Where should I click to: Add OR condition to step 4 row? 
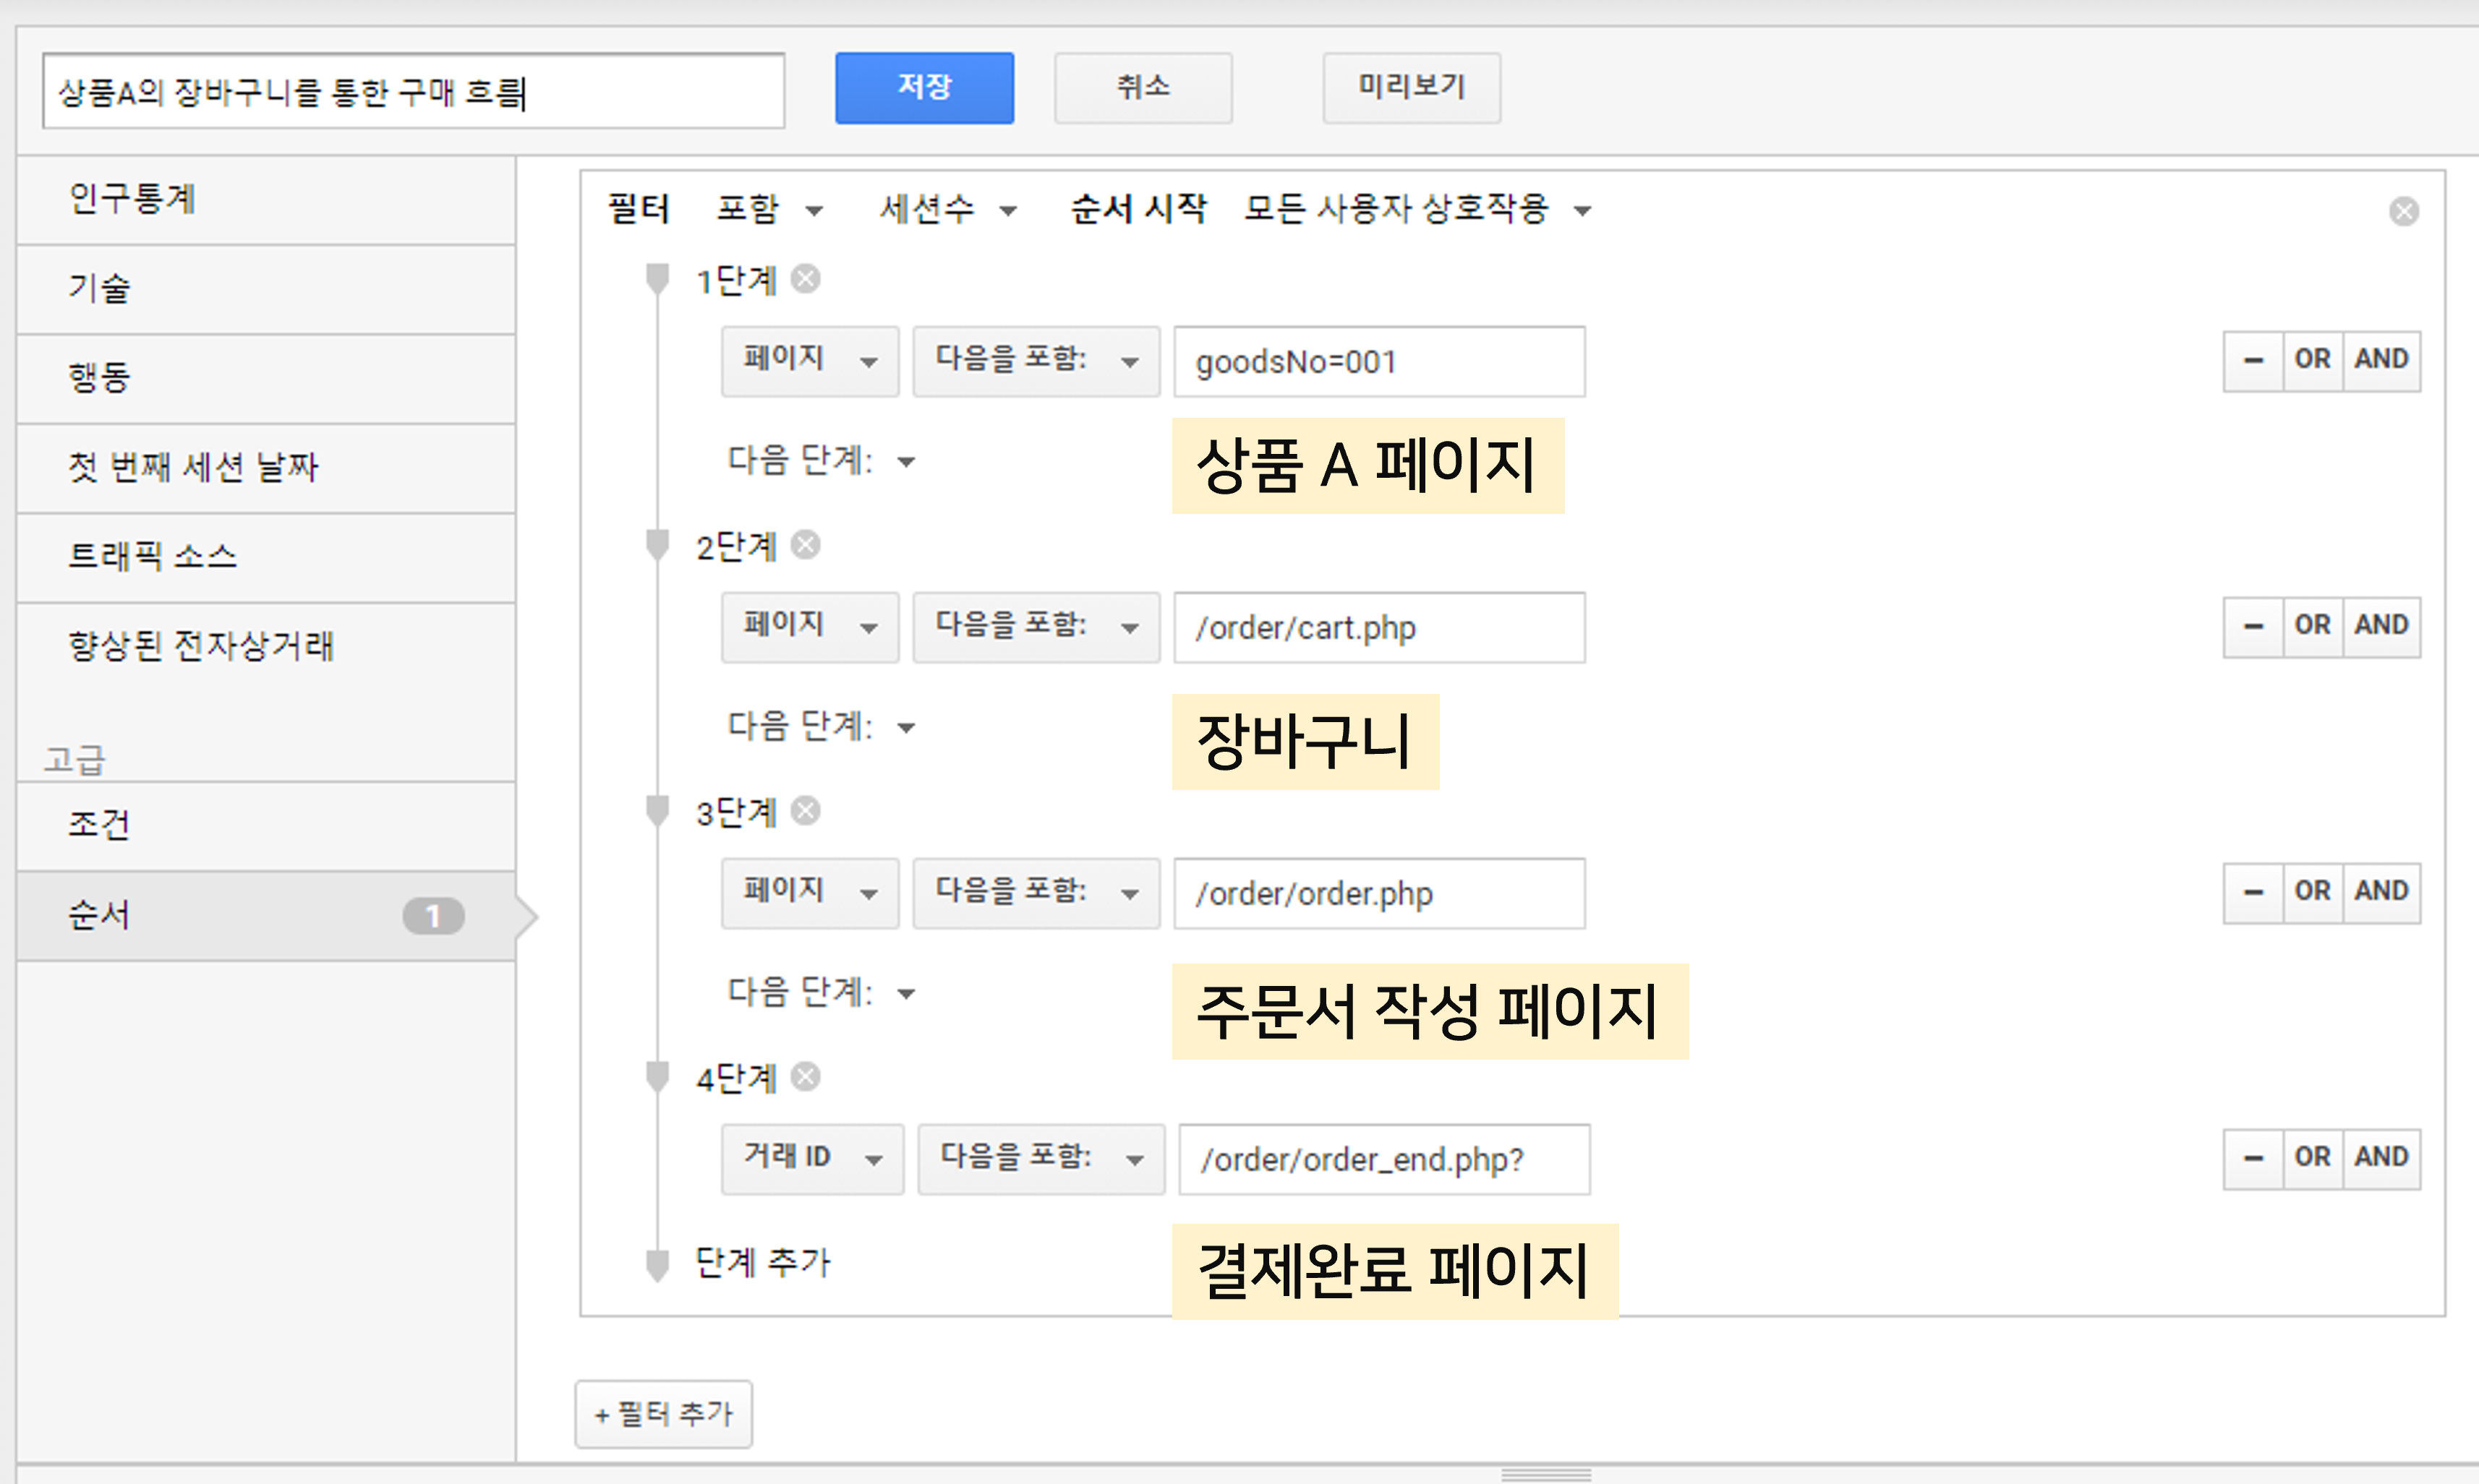2312,1158
